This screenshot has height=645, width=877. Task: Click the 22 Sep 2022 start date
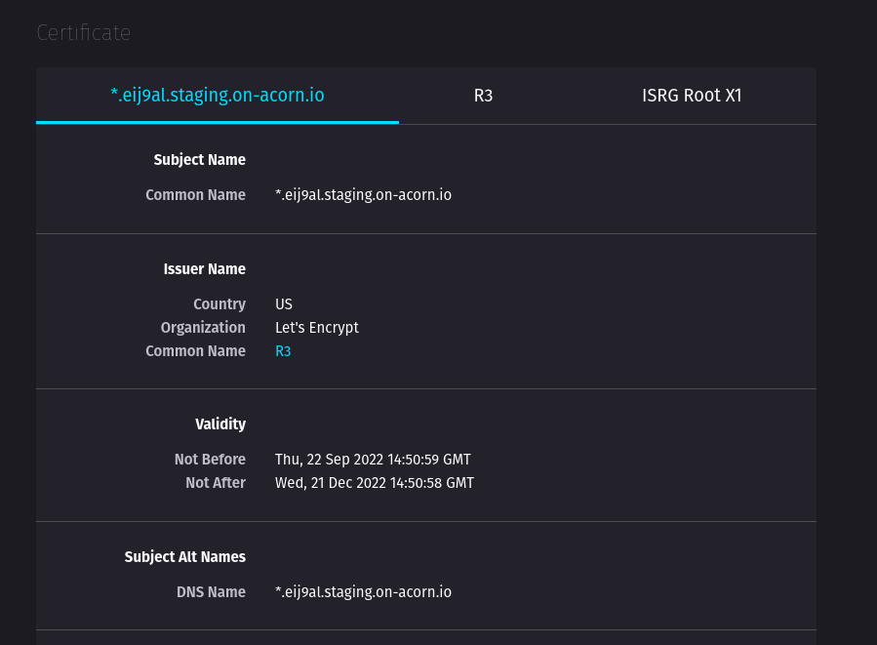point(373,460)
